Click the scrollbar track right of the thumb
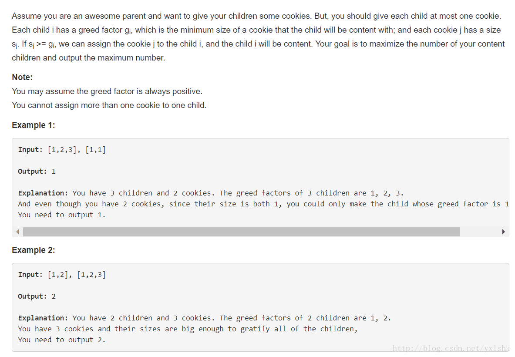Viewport: 515px width, 357px height. tap(479, 232)
